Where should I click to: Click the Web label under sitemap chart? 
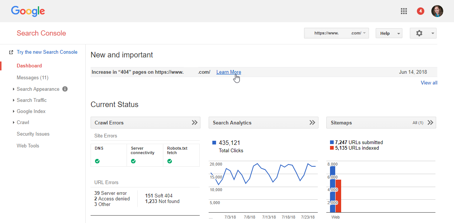tap(336, 217)
